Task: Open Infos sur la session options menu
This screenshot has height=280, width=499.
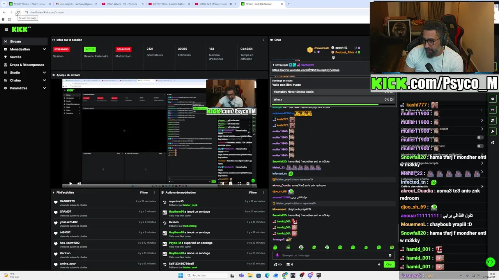Action: click(x=263, y=40)
